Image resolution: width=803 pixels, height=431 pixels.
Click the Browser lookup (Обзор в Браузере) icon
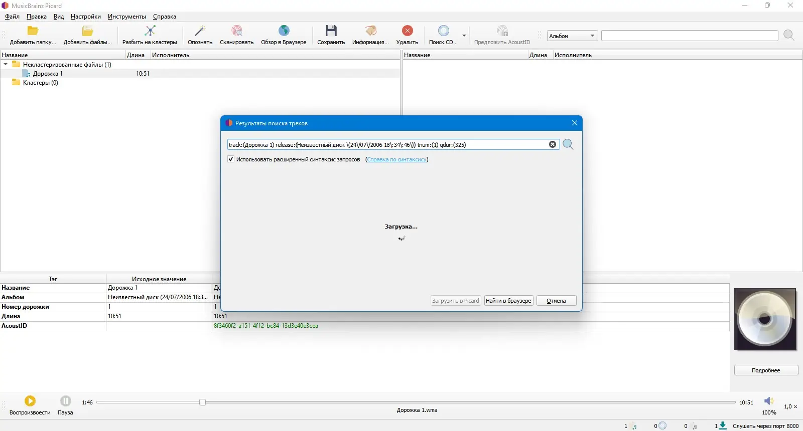(x=284, y=31)
